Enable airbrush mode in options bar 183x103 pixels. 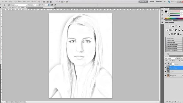(52, 5)
